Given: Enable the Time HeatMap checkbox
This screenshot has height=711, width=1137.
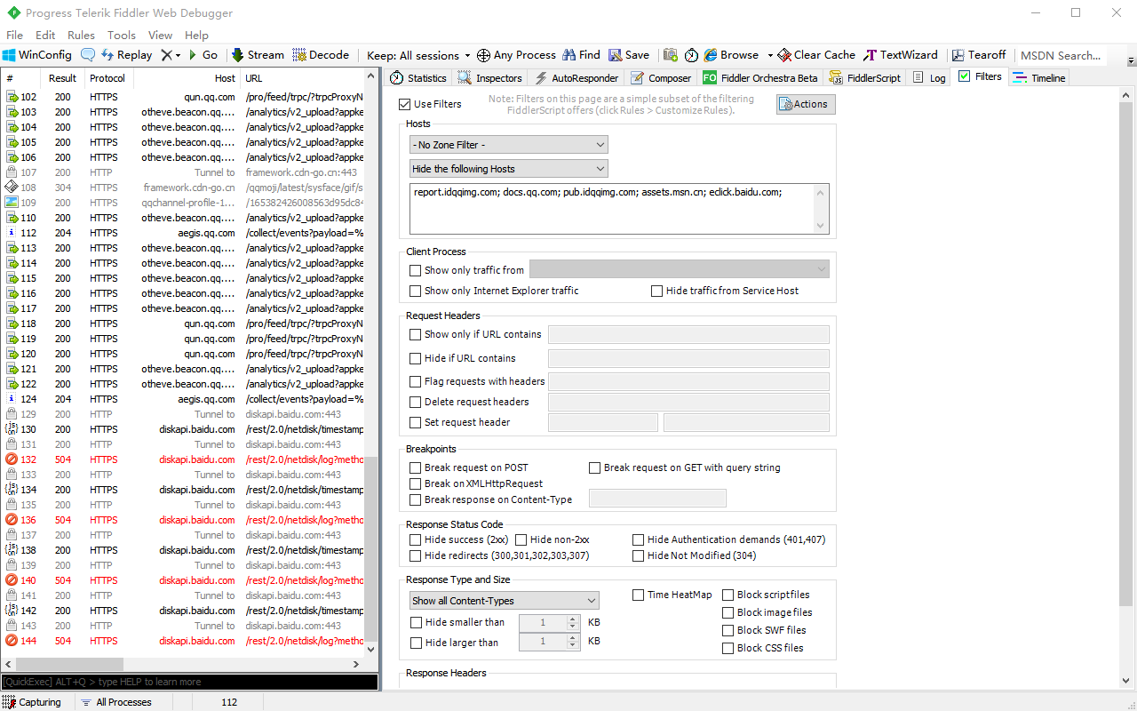Looking at the screenshot, I should [x=639, y=595].
